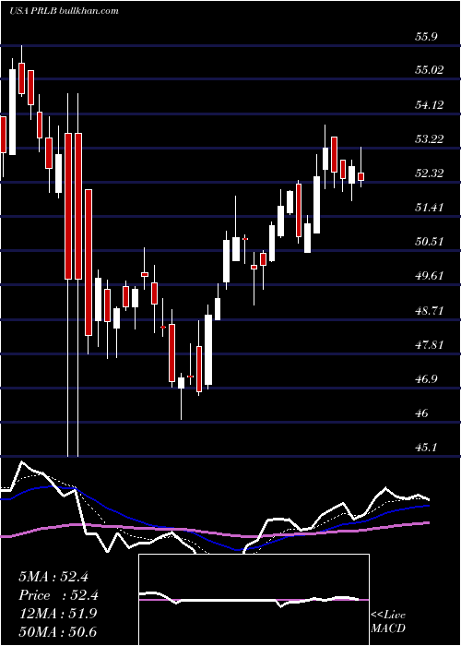Click the '50MA : 50.6' readout
This screenshot has width=461, height=646.
tap(58, 631)
